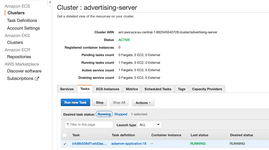Click the AWS Marketplace sidebar heading
Image resolution: width=269 pixels, height=150 pixels.
coord(22,64)
